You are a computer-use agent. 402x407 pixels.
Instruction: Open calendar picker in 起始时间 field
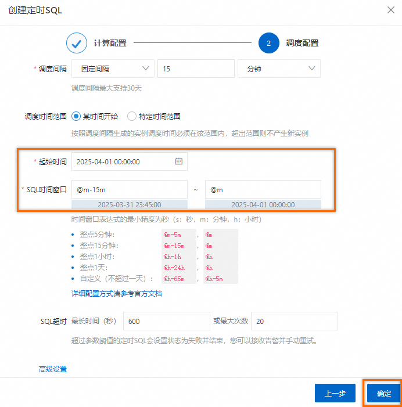[179, 161]
